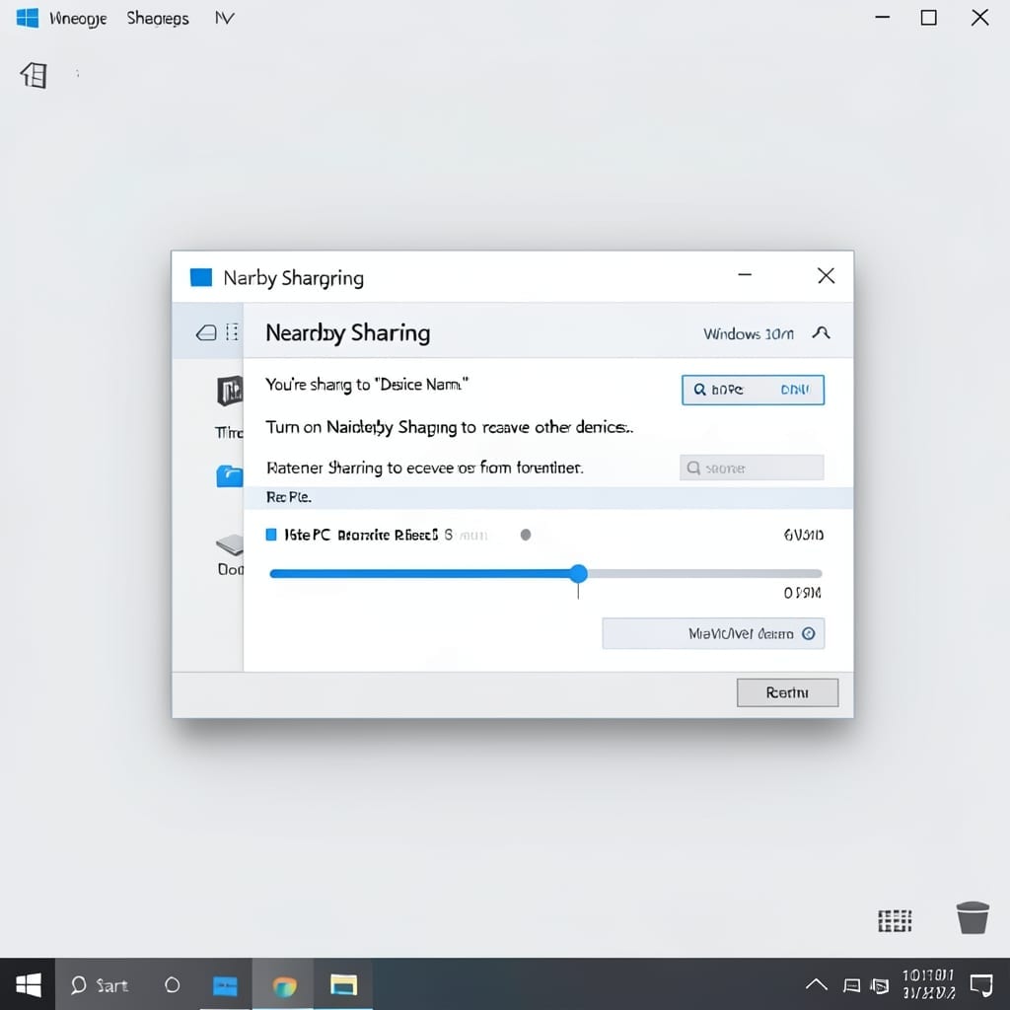Click the gray unfilled part of the slider
Image resolution: width=1010 pixels, height=1010 pixels.
tap(704, 573)
